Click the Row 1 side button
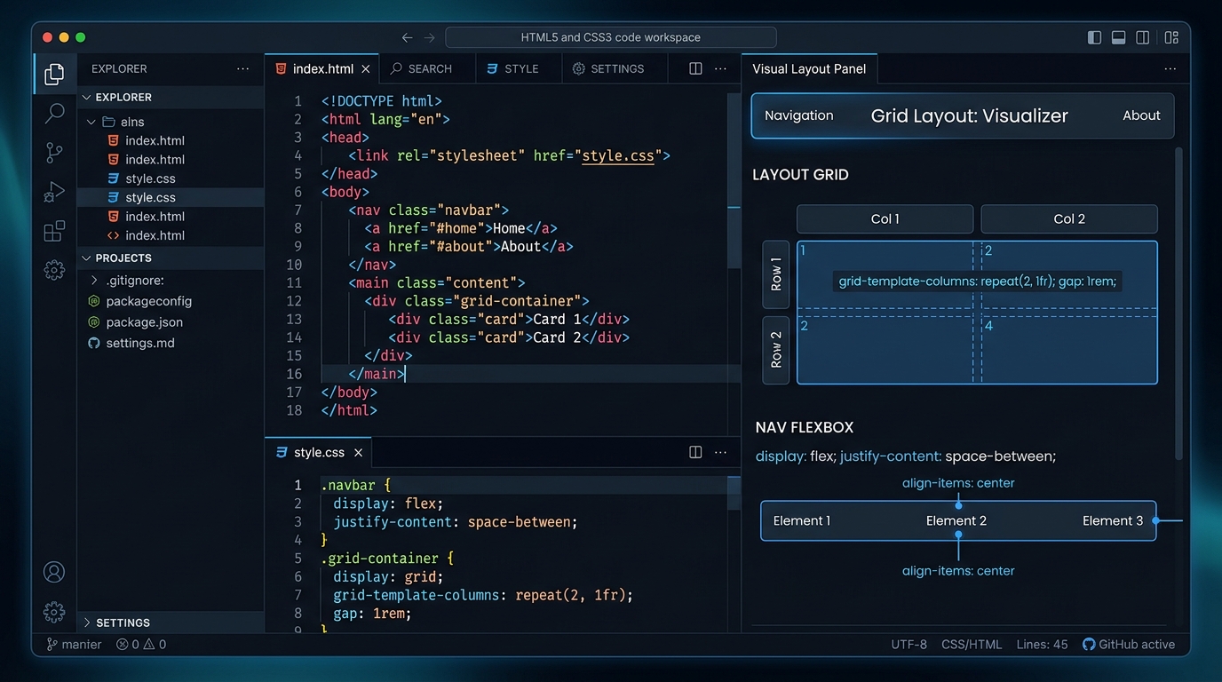The image size is (1222, 682). [776, 274]
